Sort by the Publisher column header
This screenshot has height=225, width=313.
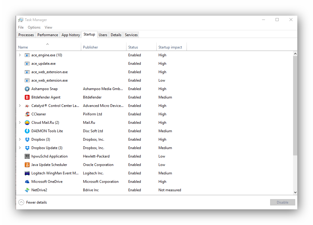pyautogui.click(x=104, y=47)
